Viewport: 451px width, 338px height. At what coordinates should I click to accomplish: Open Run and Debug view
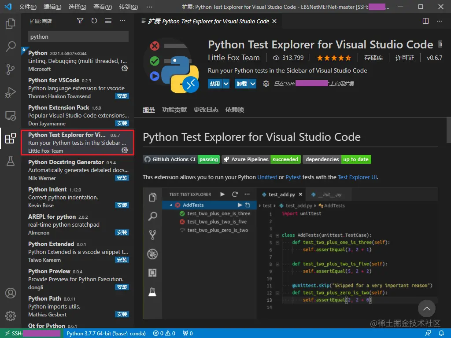(x=11, y=92)
